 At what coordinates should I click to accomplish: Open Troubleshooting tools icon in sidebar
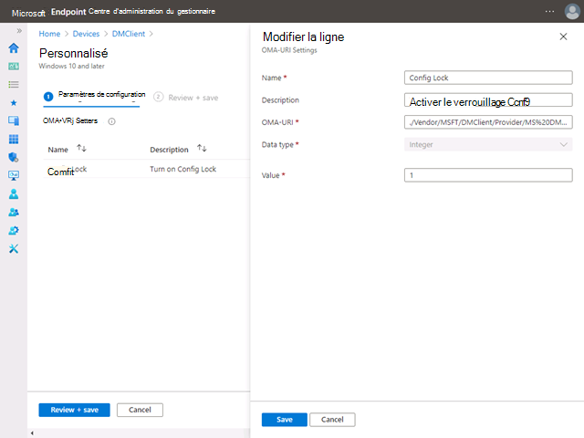point(14,248)
